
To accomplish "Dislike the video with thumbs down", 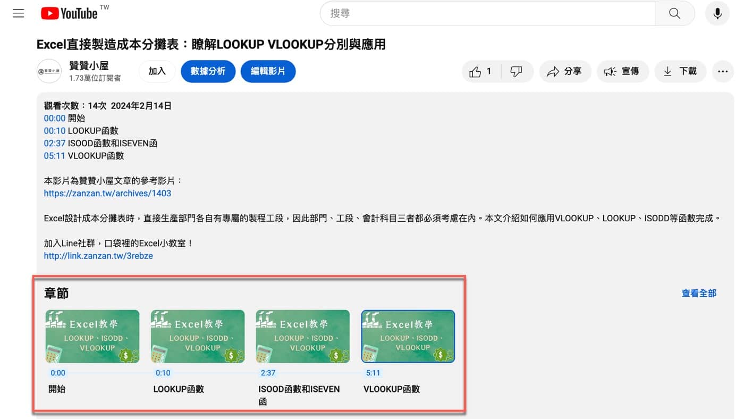I will coord(517,71).
